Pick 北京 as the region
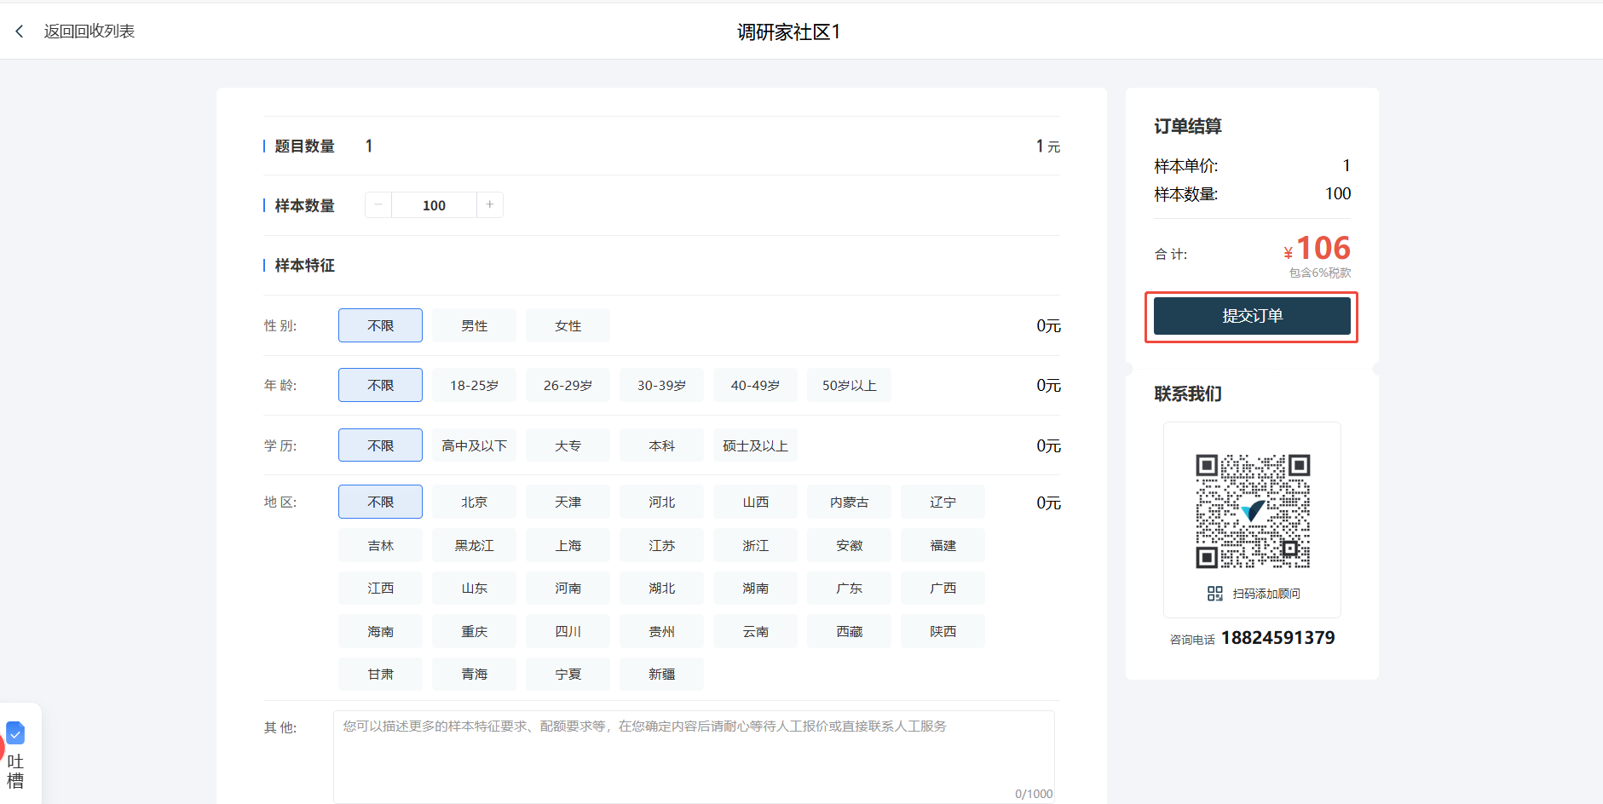 pos(474,502)
